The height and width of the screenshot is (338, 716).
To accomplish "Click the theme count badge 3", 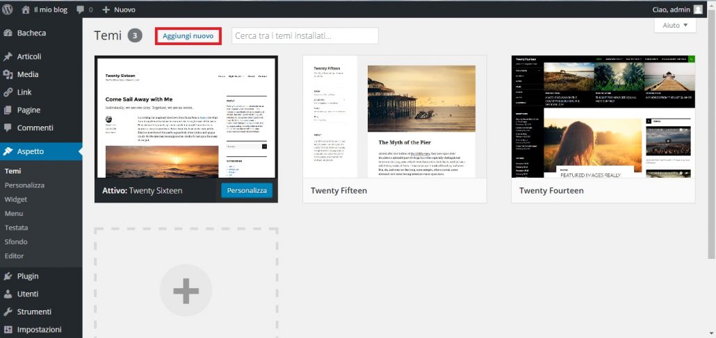I will pos(135,35).
